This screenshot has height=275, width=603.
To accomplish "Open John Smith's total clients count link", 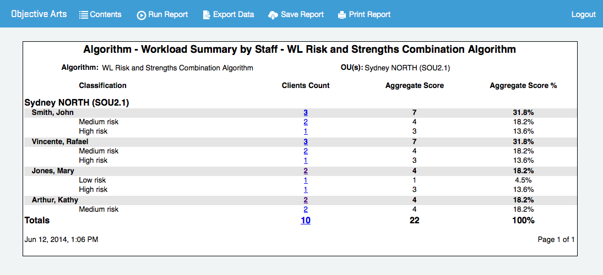I will 306,112.
